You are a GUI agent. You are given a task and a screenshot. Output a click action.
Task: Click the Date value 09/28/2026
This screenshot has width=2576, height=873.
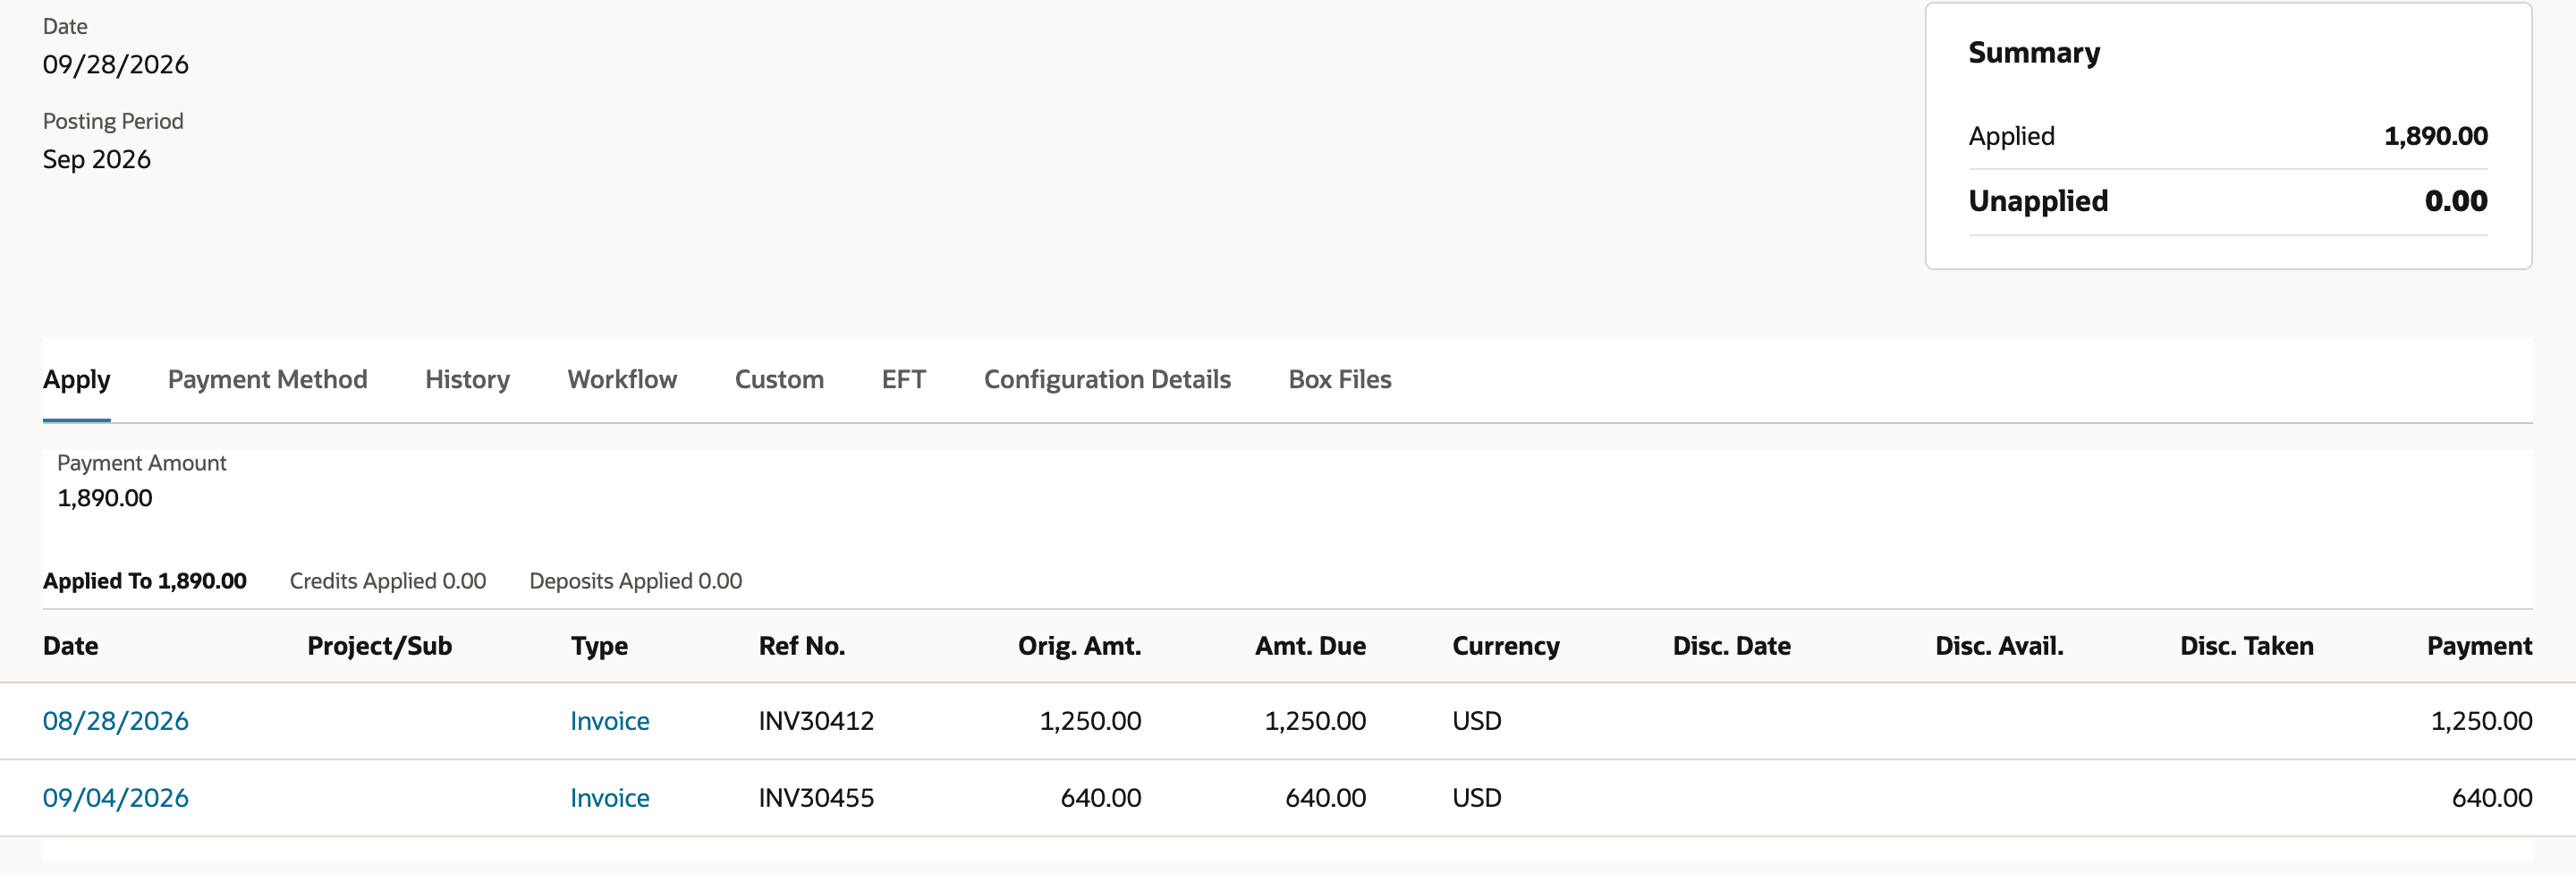tap(116, 64)
